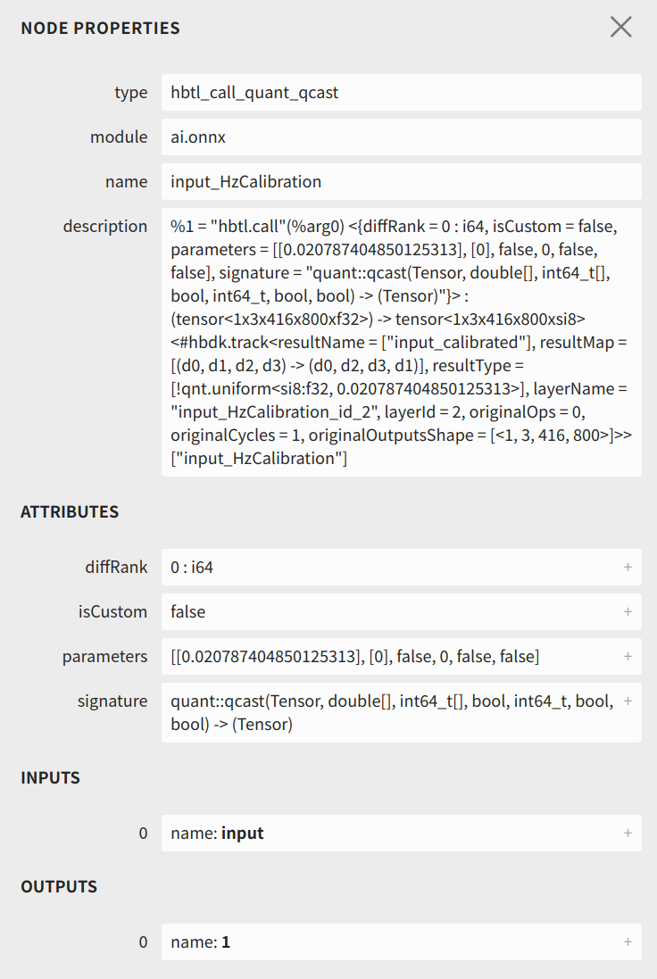Expand the input named 'input'
The width and height of the screenshot is (657, 979).
pyautogui.click(x=628, y=834)
